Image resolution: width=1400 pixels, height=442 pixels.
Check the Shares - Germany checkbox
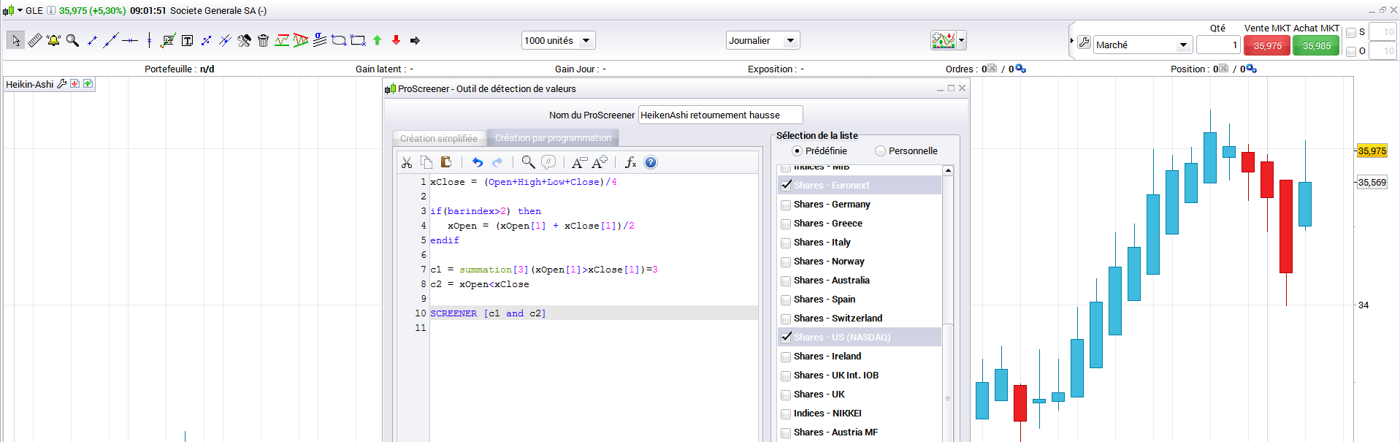(786, 205)
